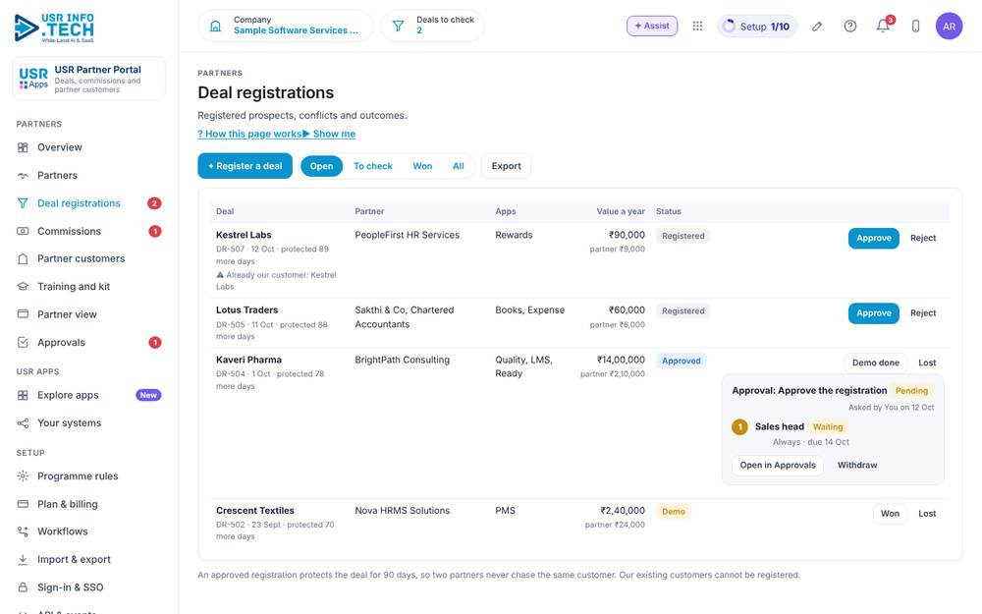Click the Training and kit graduation icon
This screenshot has width=982, height=614.
pos(23,286)
